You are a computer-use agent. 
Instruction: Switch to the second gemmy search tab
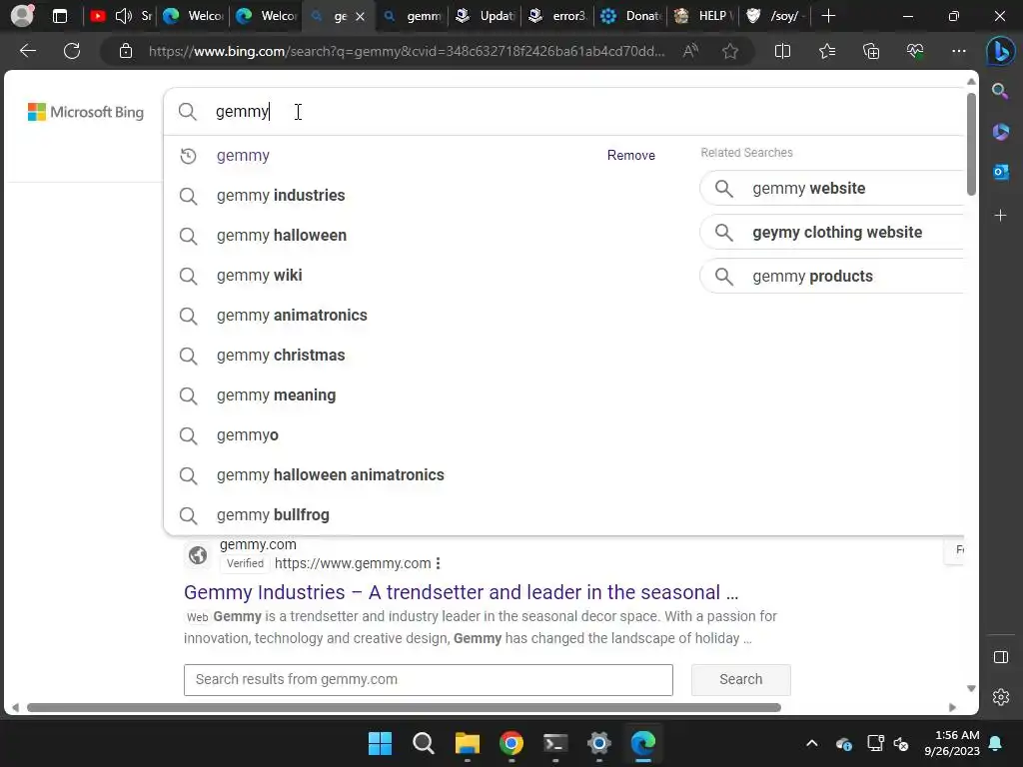pos(413,16)
